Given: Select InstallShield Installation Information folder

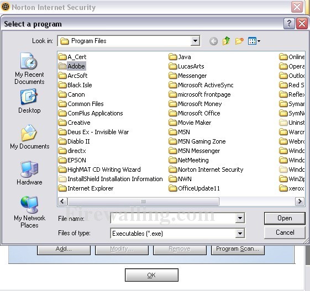Looking at the screenshot, I should click(111, 179).
